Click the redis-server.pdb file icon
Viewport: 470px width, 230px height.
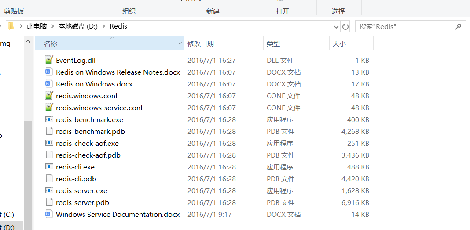pyautogui.click(x=49, y=202)
